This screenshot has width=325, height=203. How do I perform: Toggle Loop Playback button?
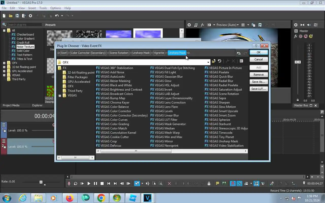click(75, 183)
